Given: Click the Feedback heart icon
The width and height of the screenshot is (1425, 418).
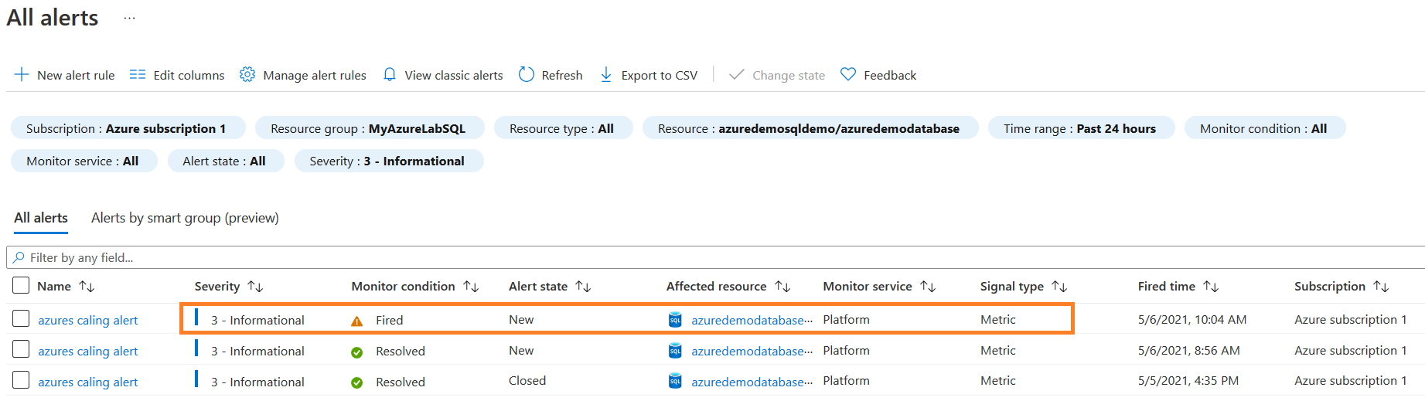Looking at the screenshot, I should click(848, 75).
